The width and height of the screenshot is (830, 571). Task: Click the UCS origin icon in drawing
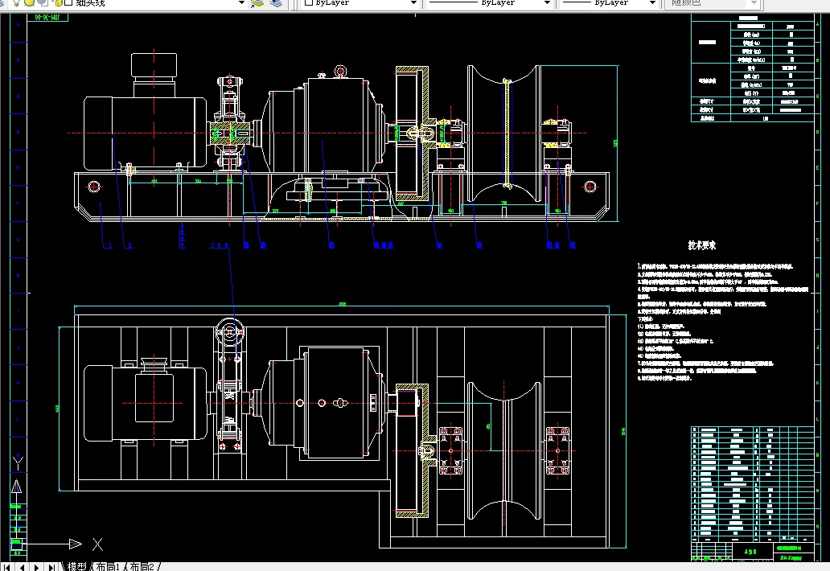[16, 543]
